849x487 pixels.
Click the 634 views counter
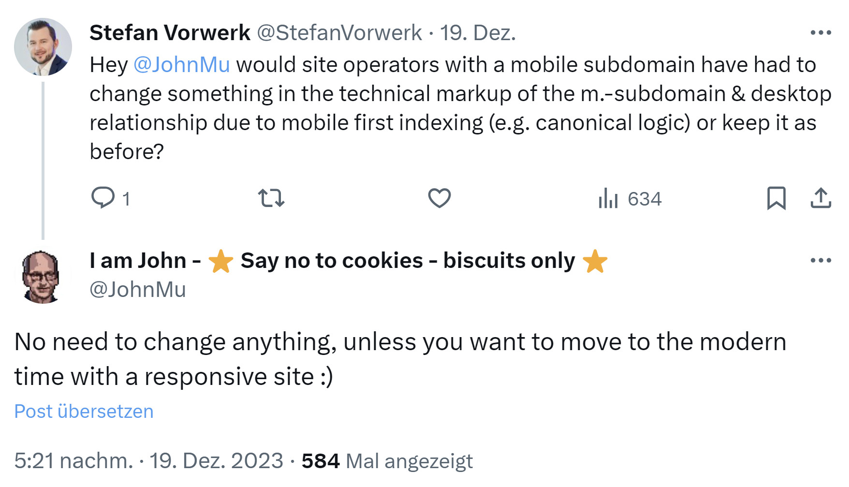[644, 198]
